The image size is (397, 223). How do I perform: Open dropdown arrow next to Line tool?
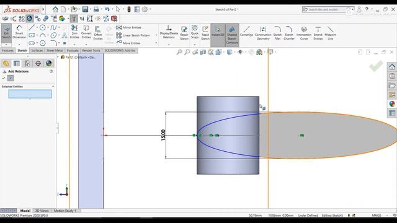tap(37, 27)
